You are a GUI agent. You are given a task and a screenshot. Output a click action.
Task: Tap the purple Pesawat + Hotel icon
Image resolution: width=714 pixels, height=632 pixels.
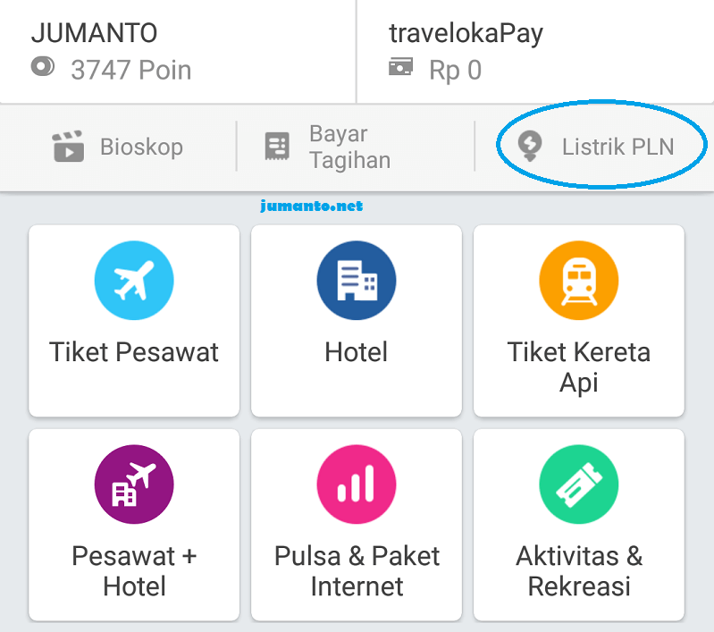(134, 484)
